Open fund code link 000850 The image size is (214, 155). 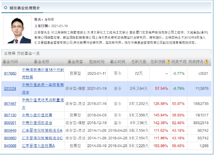click(10, 138)
